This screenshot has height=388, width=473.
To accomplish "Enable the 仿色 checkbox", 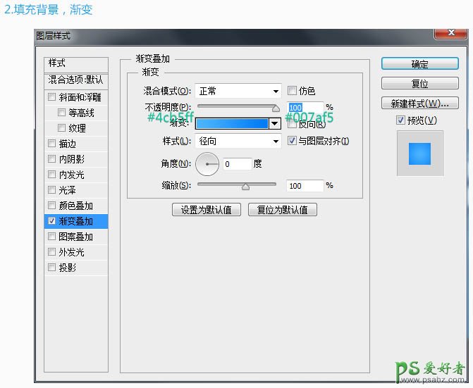I will tap(293, 91).
